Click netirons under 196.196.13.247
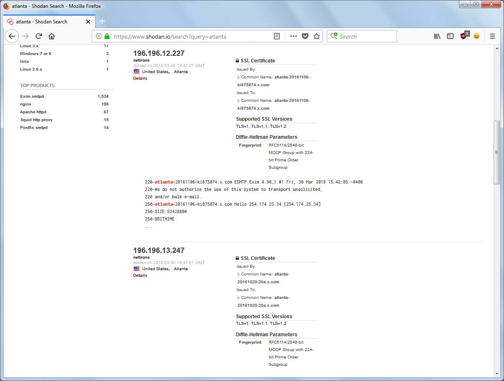 click(x=141, y=257)
